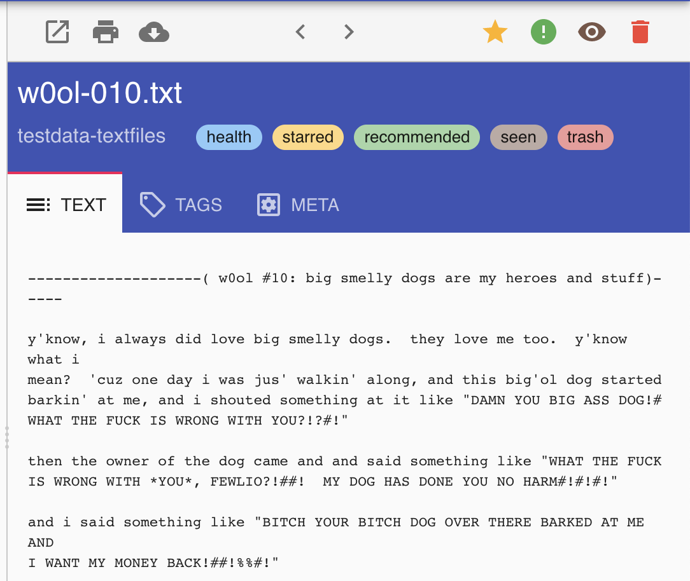Image resolution: width=690 pixels, height=581 pixels.
Task: Toggle the seen eye icon
Action: (591, 32)
